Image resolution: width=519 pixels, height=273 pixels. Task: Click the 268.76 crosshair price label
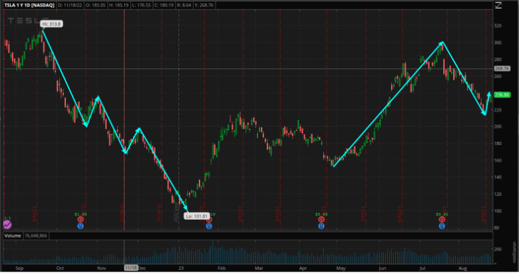click(502, 69)
